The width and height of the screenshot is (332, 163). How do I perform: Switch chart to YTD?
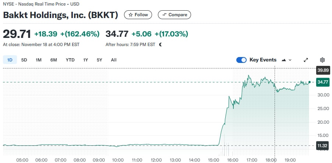click(70, 60)
